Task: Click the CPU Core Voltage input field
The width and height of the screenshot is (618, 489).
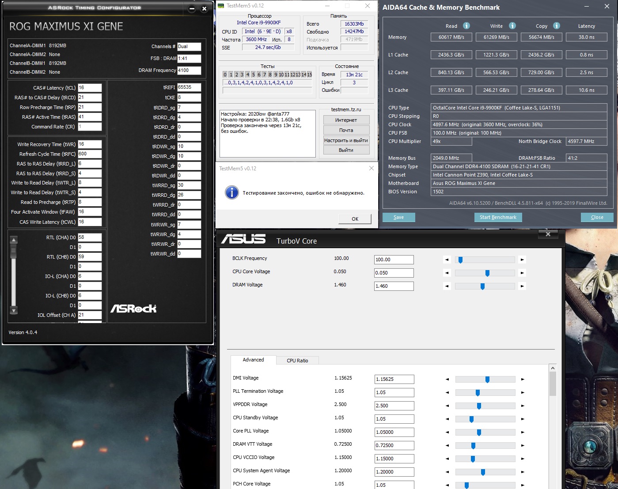Action: coord(394,273)
